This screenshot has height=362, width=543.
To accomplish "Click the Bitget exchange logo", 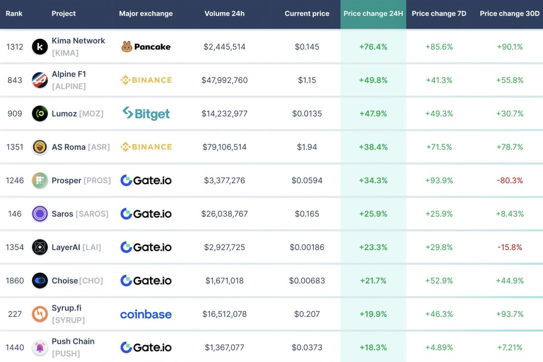I will coord(146,114).
